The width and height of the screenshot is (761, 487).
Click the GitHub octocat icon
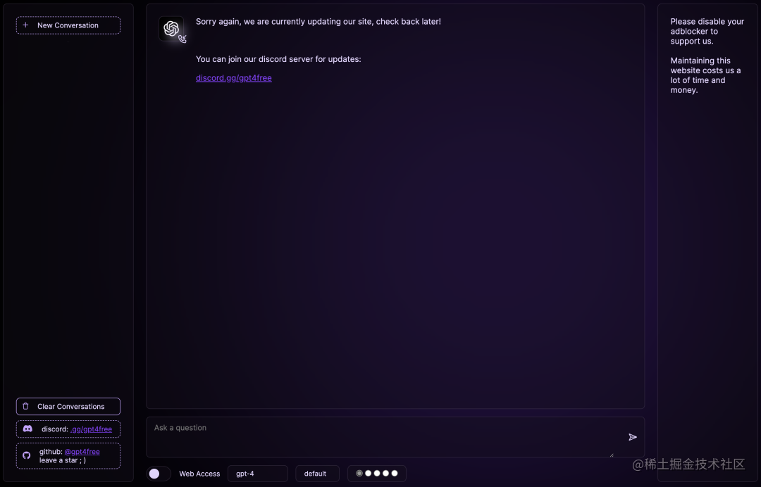click(x=27, y=455)
